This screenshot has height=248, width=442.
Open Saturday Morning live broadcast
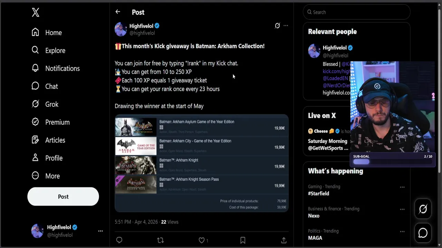pyautogui.click(x=328, y=144)
